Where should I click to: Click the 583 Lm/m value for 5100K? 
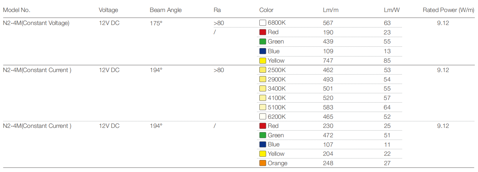(328, 107)
